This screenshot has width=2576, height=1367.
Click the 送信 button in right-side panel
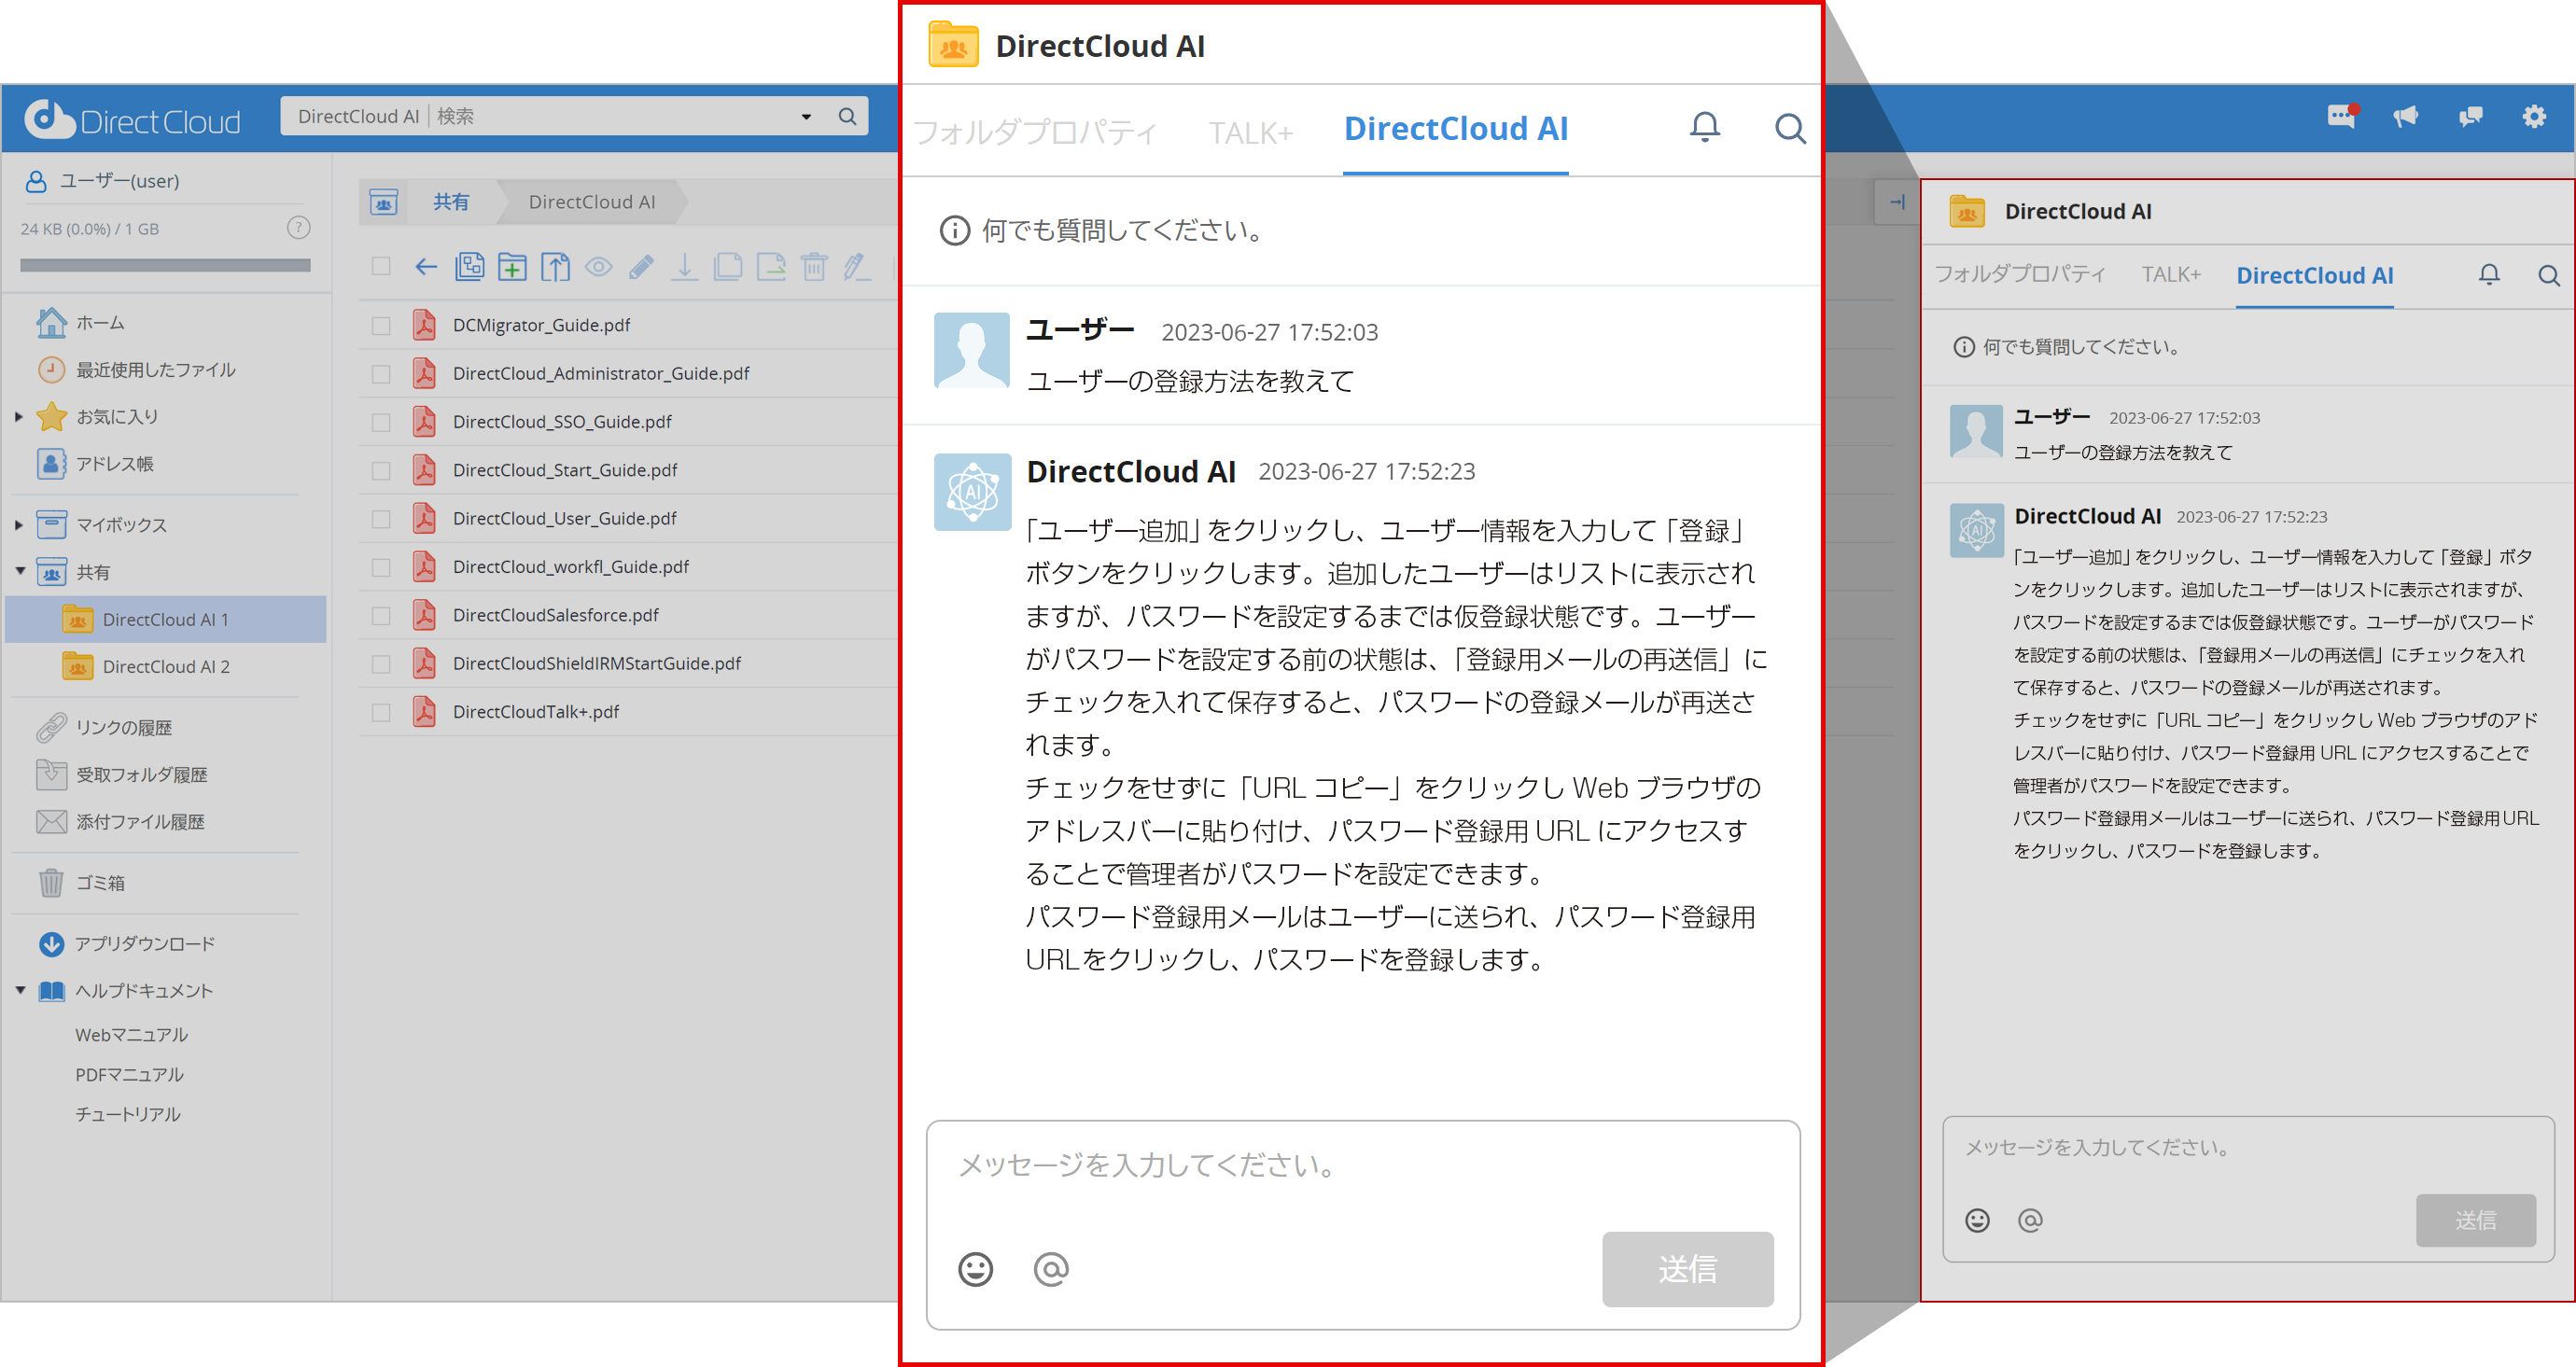(2476, 1220)
